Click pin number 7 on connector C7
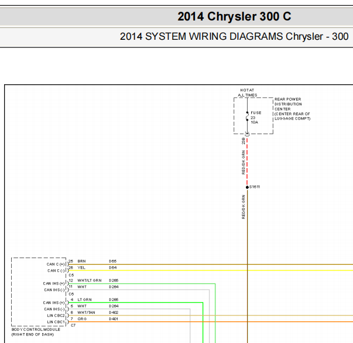The height and width of the screenshot is (343, 353). 72,319
